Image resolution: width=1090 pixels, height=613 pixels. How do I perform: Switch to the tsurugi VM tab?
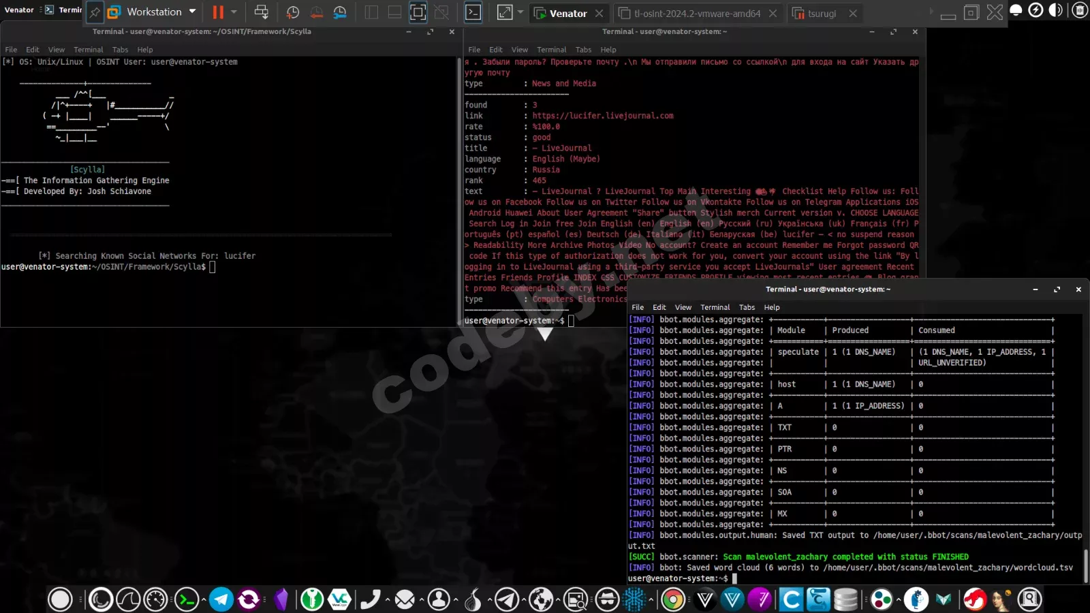(824, 13)
